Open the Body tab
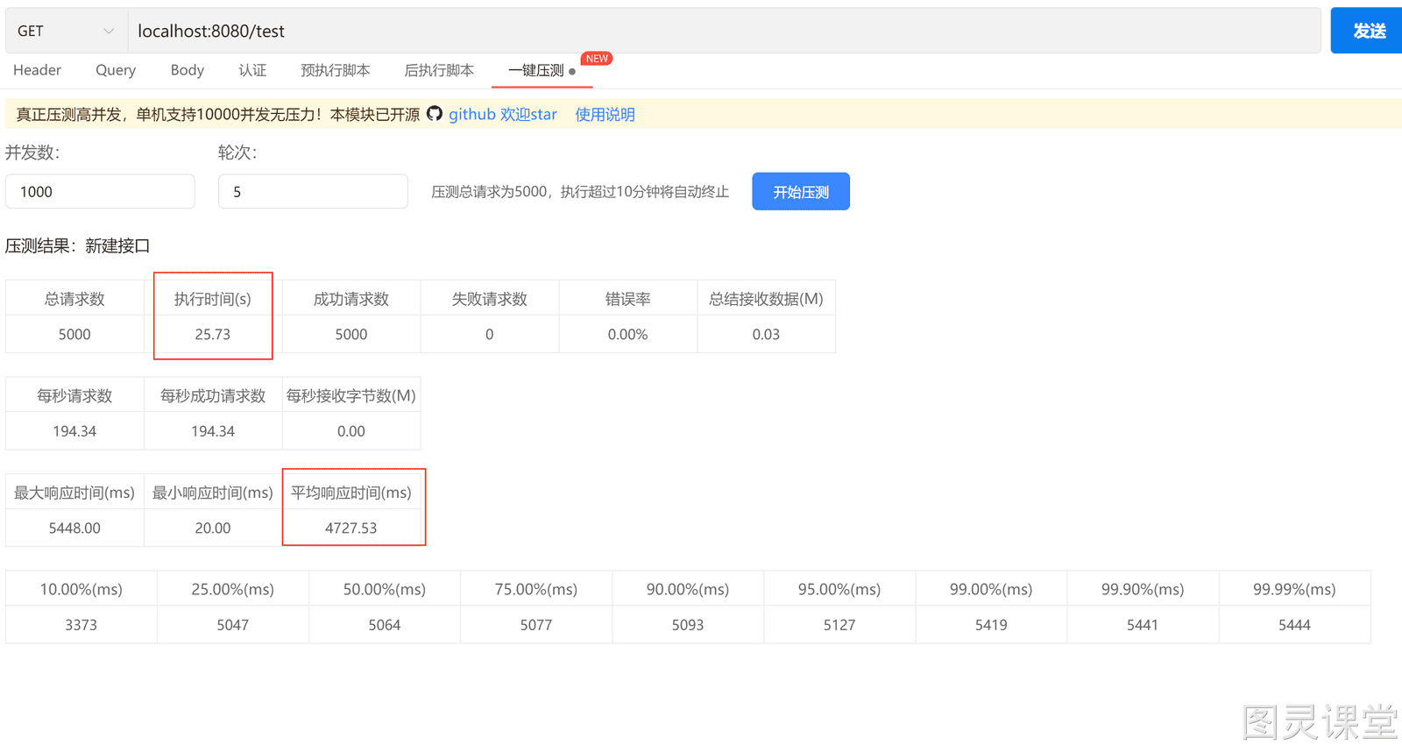This screenshot has width=1402, height=745. [187, 70]
